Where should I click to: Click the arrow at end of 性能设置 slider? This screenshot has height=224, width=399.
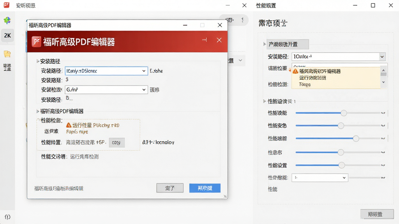tap(383, 166)
